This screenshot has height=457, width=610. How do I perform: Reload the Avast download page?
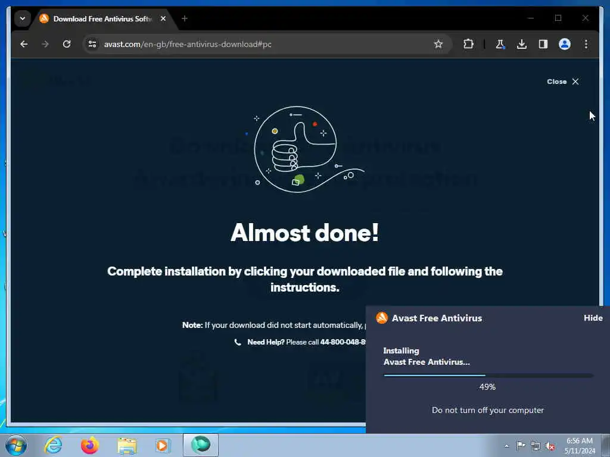[x=67, y=44]
